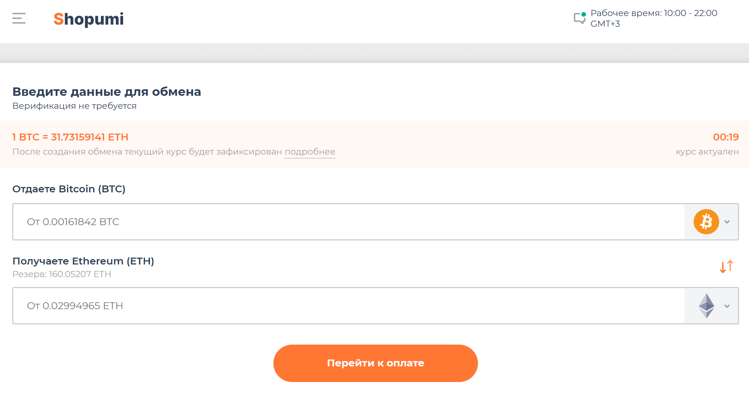Click the orange Bitcoin coin icon
The width and height of the screenshot is (749, 395).
pos(706,222)
